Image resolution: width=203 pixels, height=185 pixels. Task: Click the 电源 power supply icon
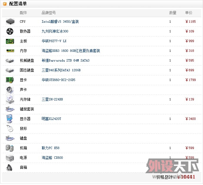[10, 158]
